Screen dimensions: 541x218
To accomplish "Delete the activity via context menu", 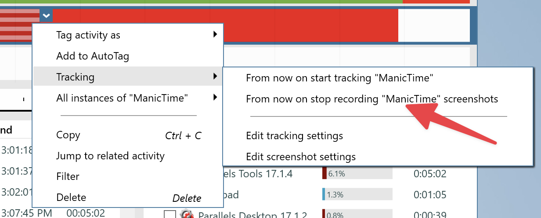I will [71, 197].
